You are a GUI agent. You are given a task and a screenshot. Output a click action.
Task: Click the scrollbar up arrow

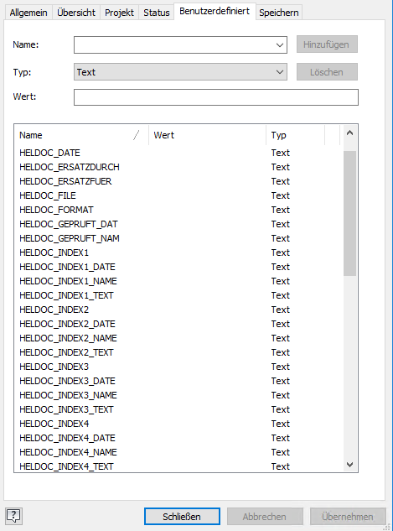click(350, 133)
